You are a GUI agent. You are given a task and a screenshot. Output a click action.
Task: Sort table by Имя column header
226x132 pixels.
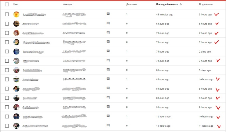tap(16, 4)
